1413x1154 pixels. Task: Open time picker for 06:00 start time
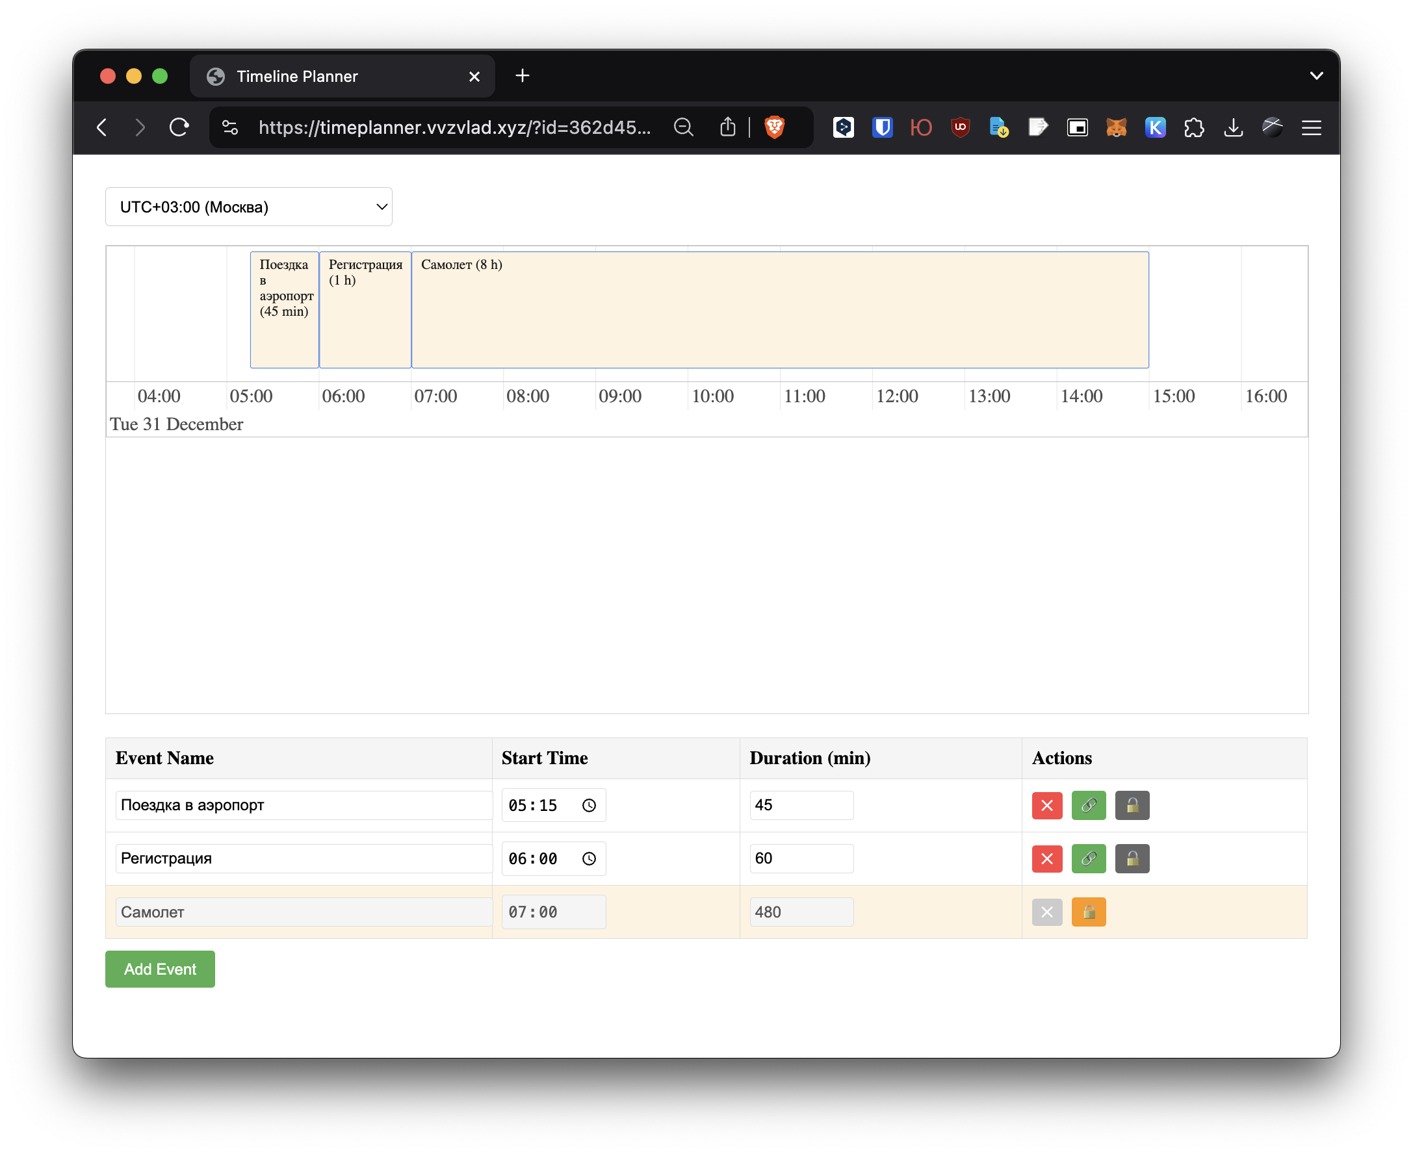[x=589, y=858]
